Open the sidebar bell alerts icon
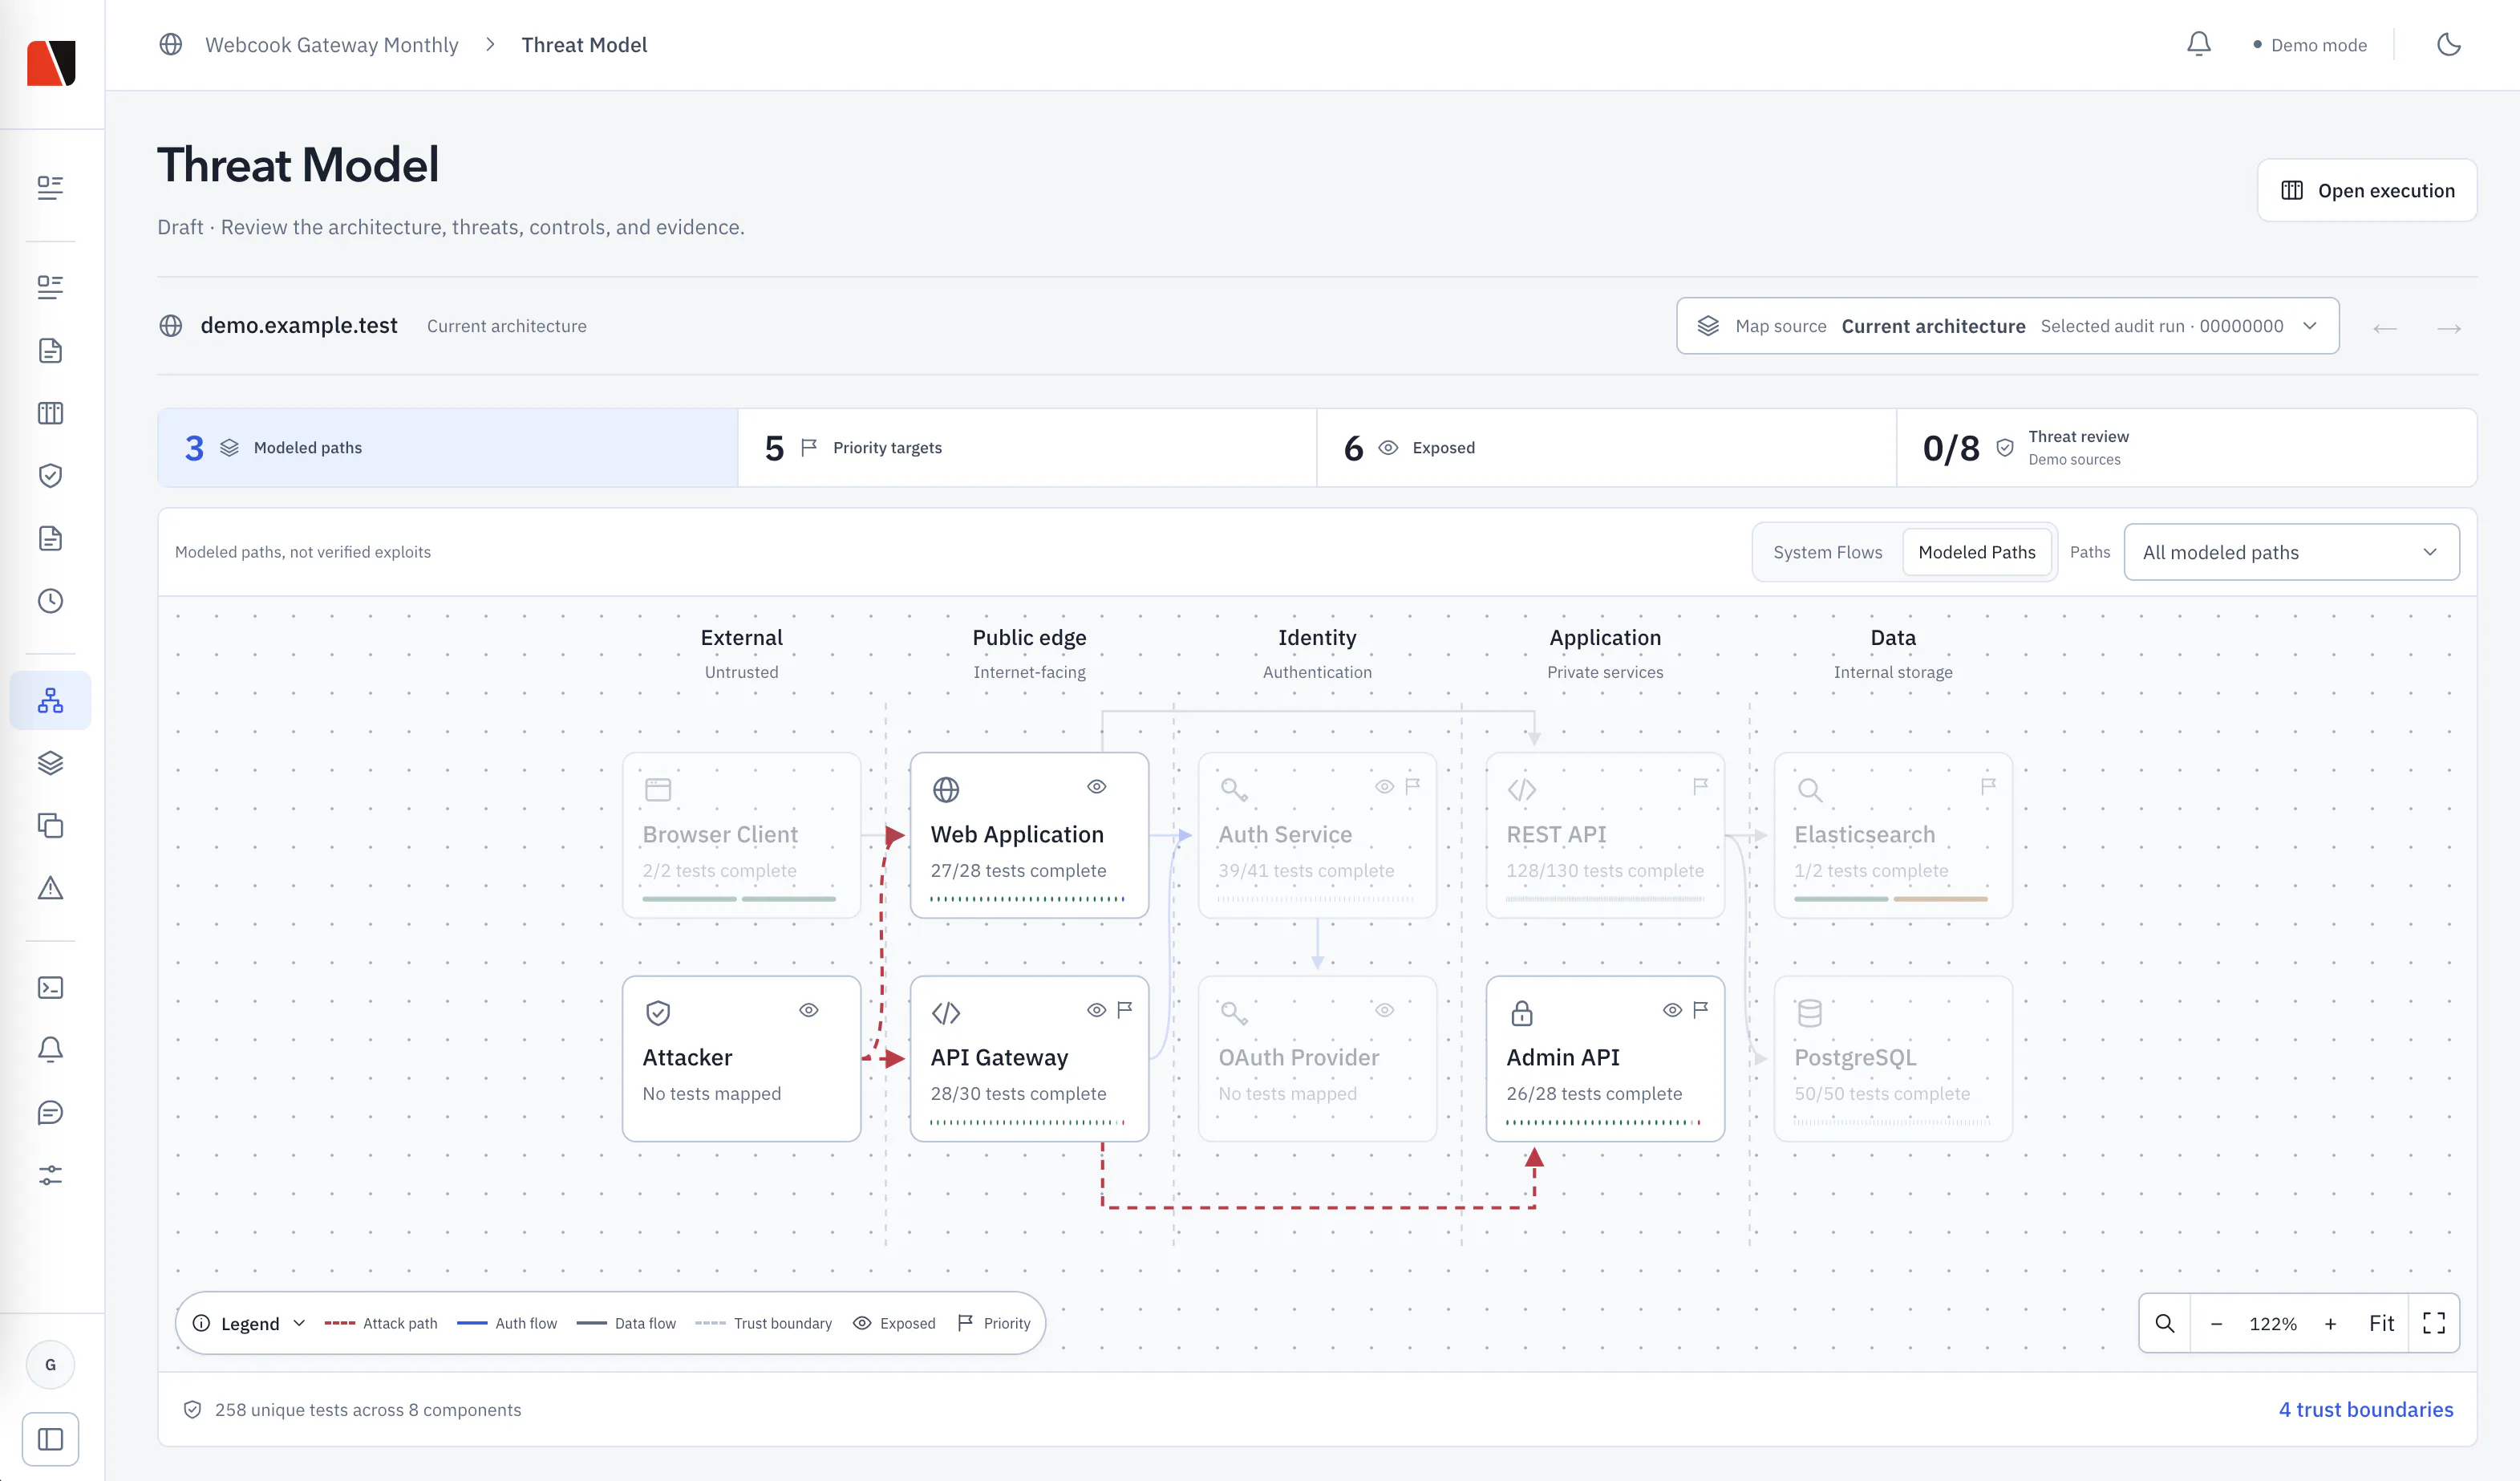Image resolution: width=2520 pixels, height=1481 pixels. coord(50,1050)
